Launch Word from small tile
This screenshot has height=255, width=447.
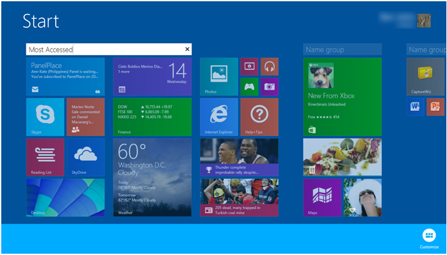point(416,107)
